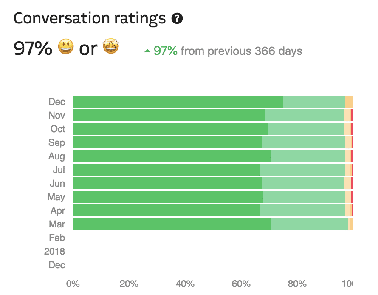Click the help question mark icon

point(177,19)
